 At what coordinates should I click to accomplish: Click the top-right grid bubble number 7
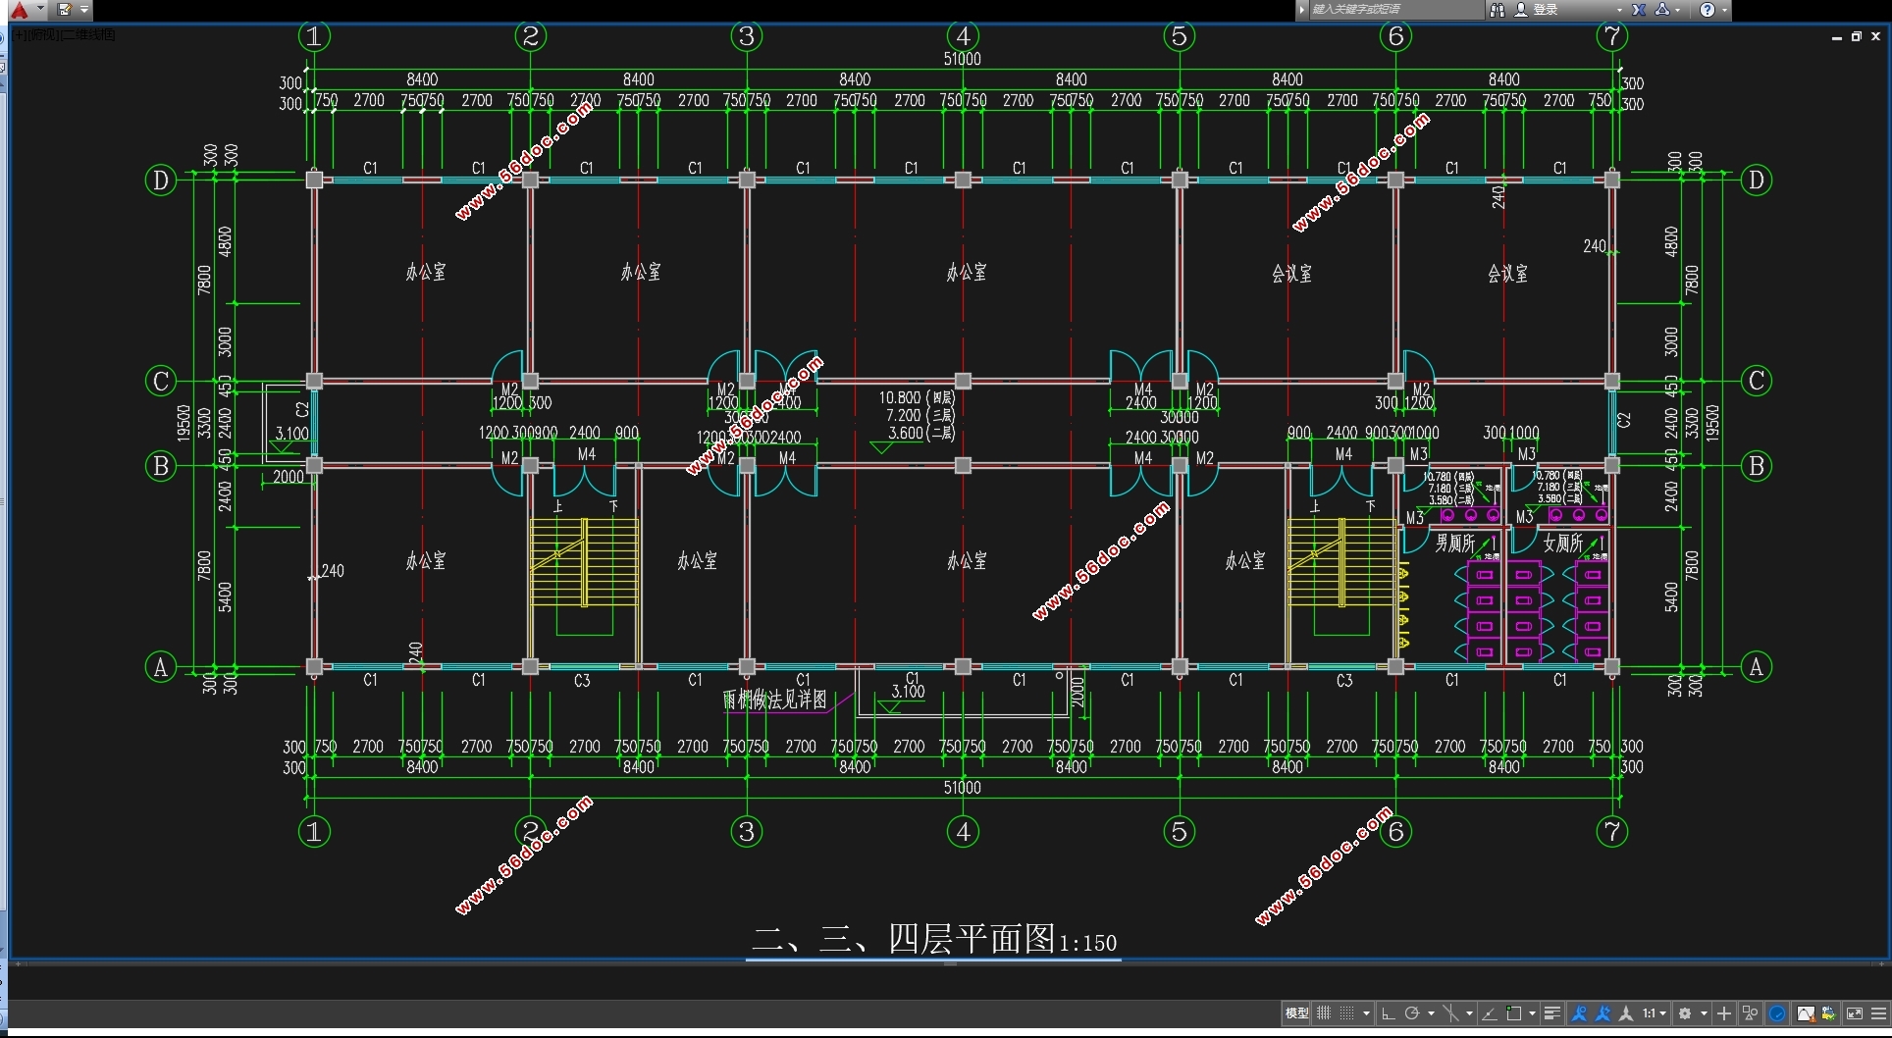(x=1612, y=37)
